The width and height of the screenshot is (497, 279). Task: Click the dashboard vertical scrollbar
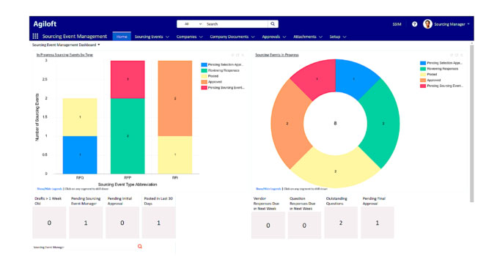(x=471, y=124)
